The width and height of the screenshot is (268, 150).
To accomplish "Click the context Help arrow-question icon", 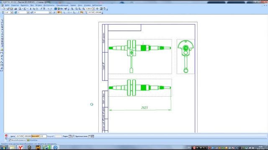I will click(x=66, y=9).
